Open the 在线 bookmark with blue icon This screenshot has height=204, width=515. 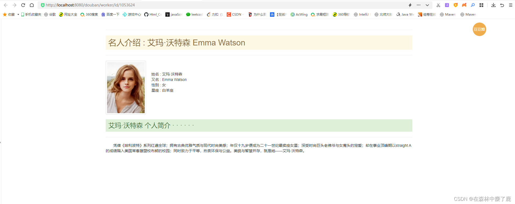279,15
